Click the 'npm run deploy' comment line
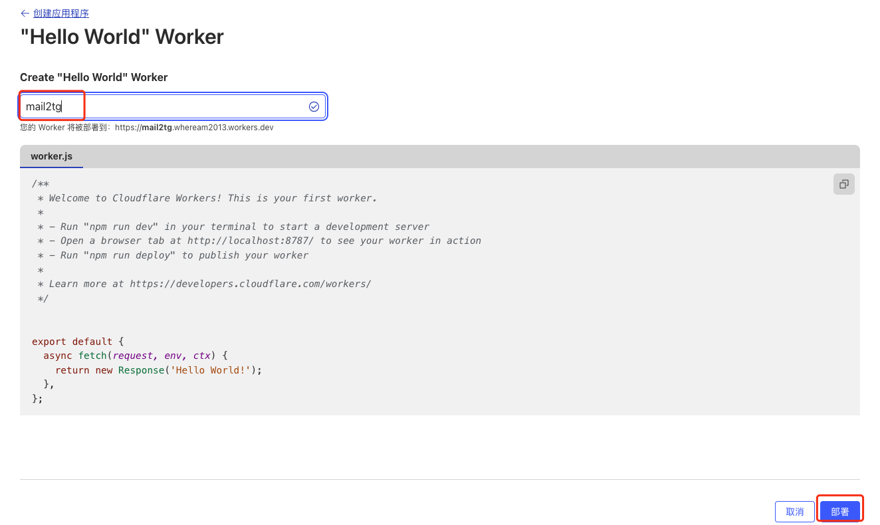 [173, 255]
